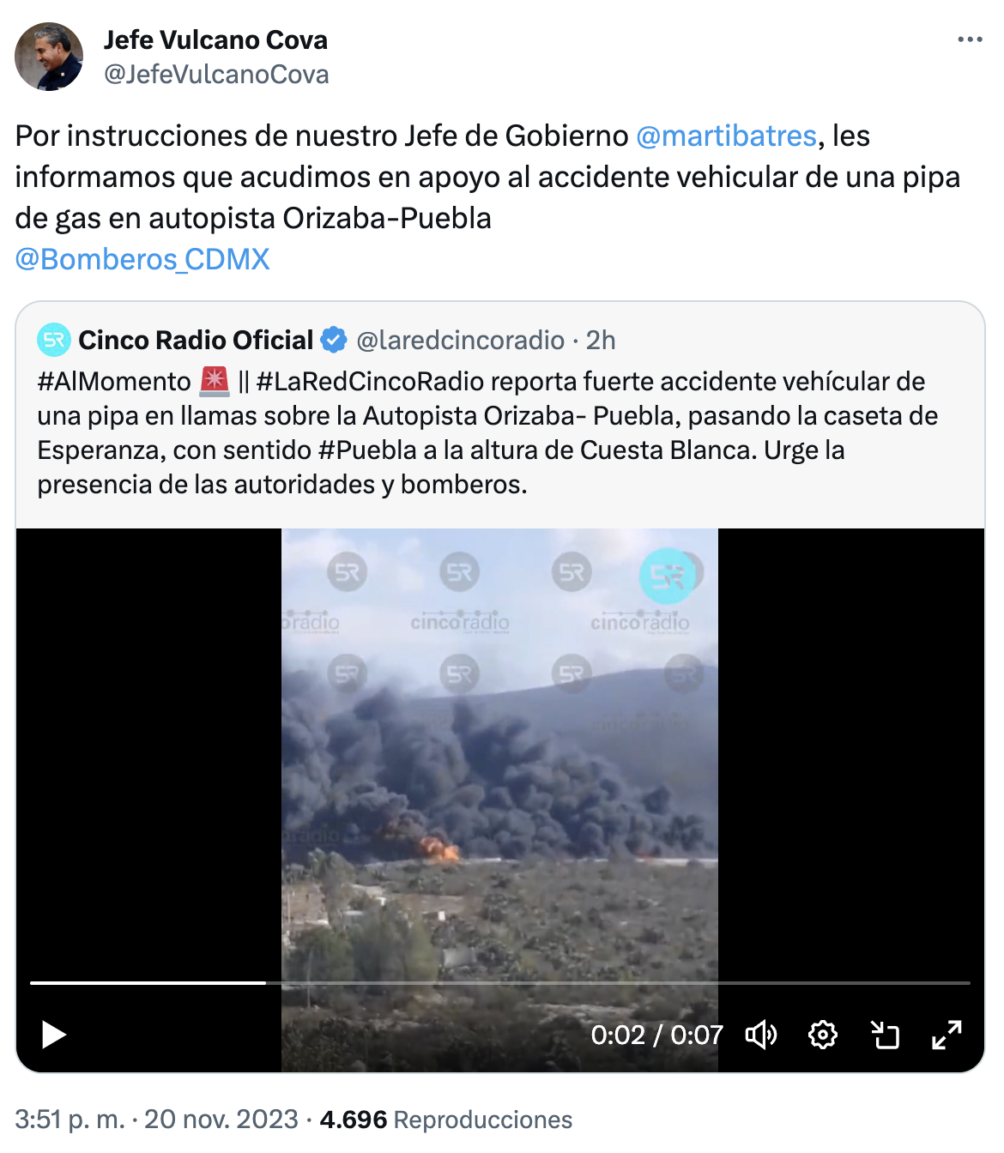This screenshot has height=1153, width=1004.
Task: Open video settings gear icon
Action: [x=823, y=1035]
